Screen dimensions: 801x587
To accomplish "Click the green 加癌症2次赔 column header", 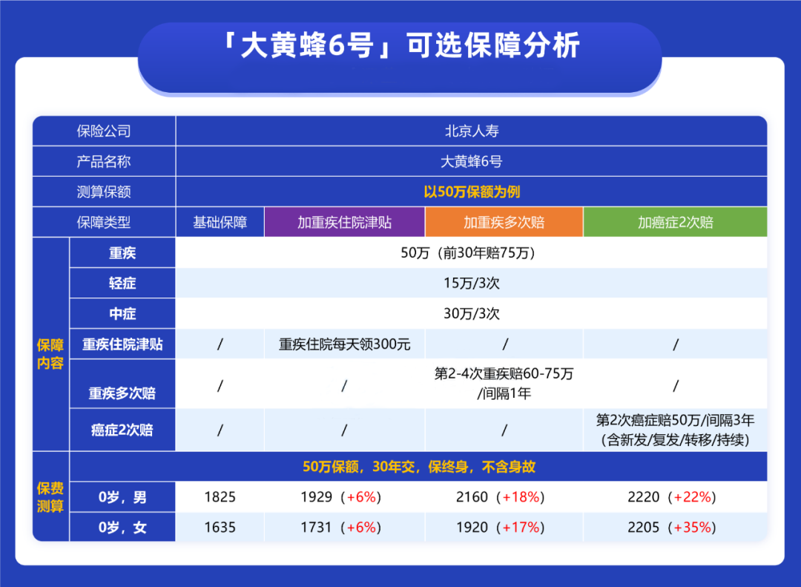I will tap(676, 222).
